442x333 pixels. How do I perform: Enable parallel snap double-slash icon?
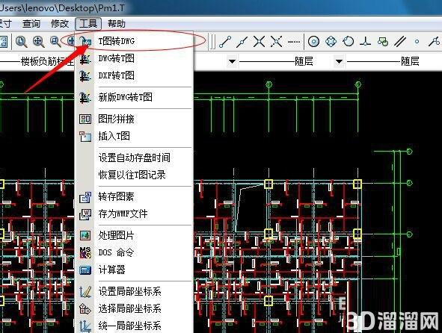[399, 42]
